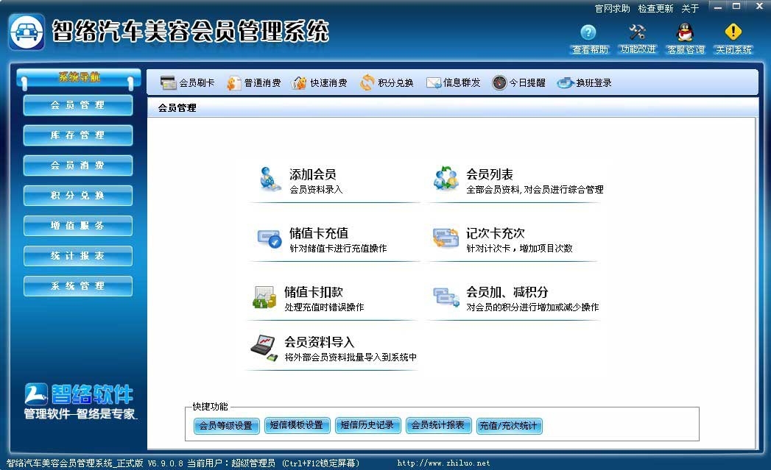Click the 系统导航 sidebar header
Image resolution: width=771 pixels, height=470 pixels.
(x=79, y=77)
